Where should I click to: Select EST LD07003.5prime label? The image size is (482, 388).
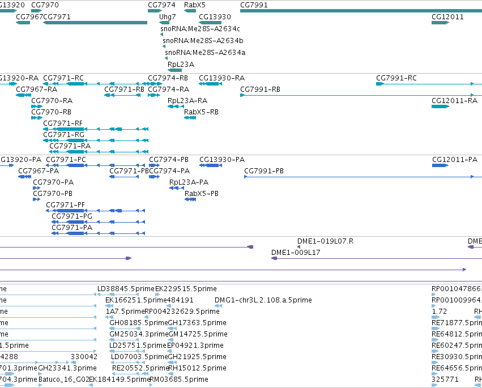tap(139, 357)
